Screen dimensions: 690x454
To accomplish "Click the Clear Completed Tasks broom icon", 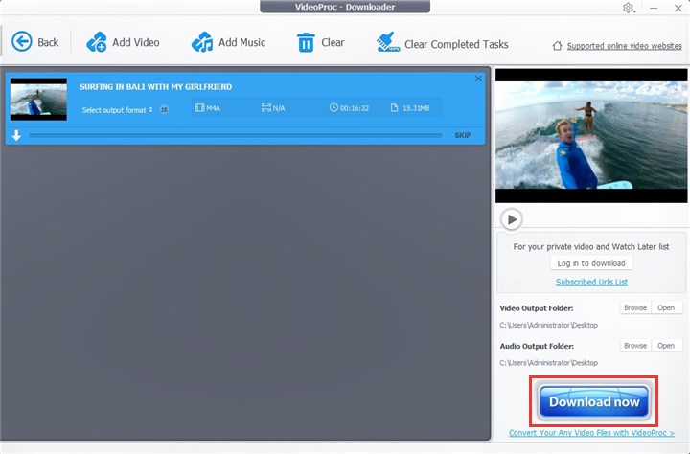I will tap(387, 42).
